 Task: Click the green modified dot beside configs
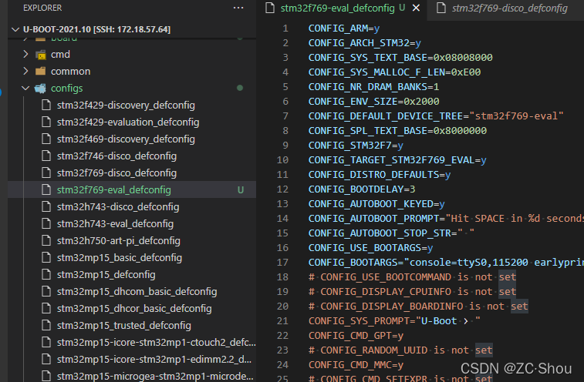(x=240, y=88)
